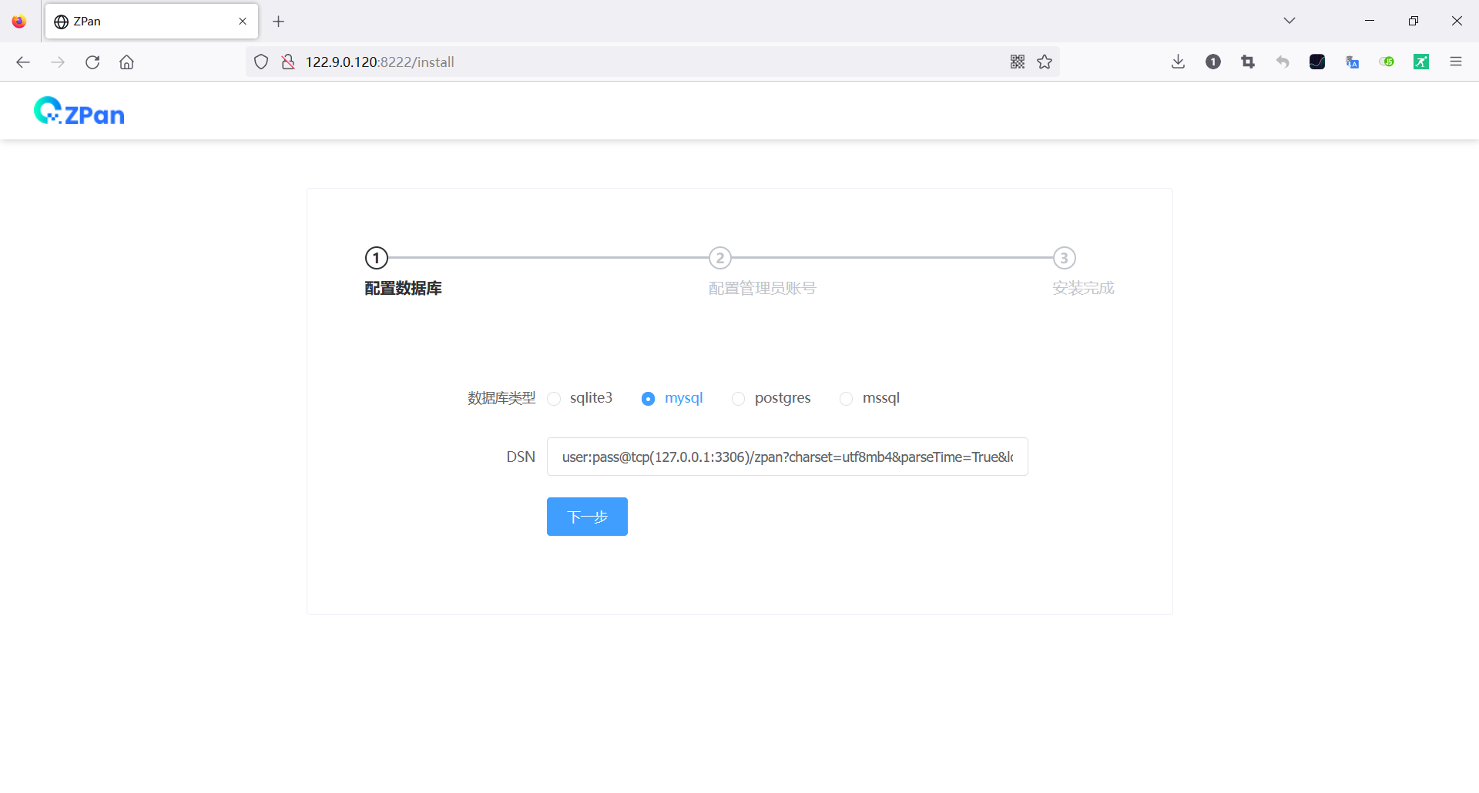Click the insecure connection lock icon
Image resolution: width=1479 pixels, height=793 pixels.
coord(288,62)
